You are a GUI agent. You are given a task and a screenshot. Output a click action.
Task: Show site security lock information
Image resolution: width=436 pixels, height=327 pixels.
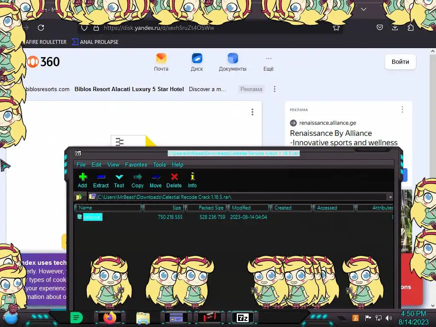coord(96,28)
